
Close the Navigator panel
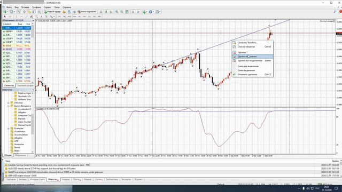pyautogui.click(x=33, y=90)
